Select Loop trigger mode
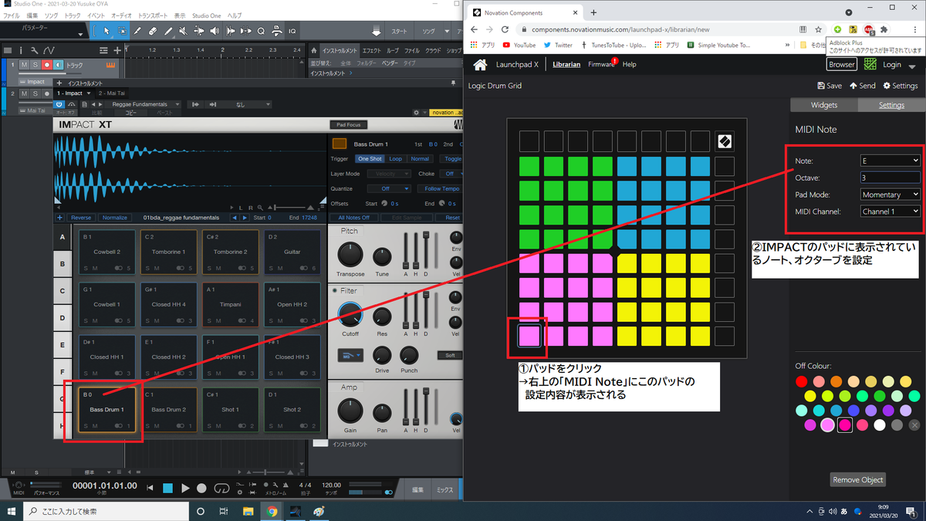926x521 pixels. point(395,158)
